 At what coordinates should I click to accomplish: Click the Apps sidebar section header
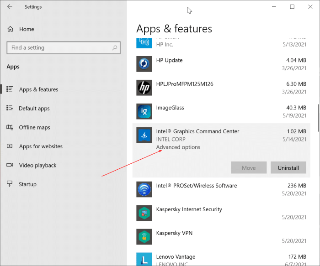pyautogui.click(x=13, y=67)
